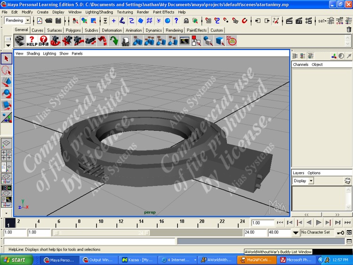Switch to four-view panel layout

point(7,155)
